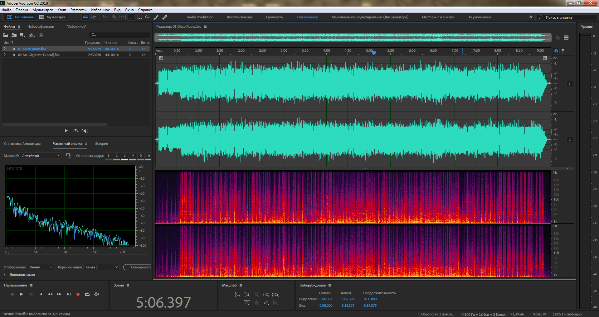Image resolution: width=599 pixels, height=317 pixels.
Task: Click Zoom In Amplitude icon
Action: [x=238, y=295]
